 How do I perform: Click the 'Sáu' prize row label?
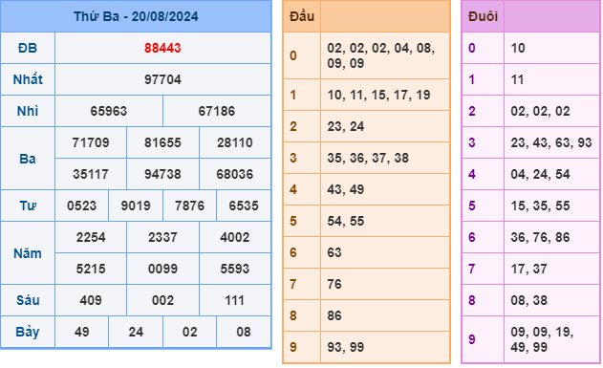pyautogui.click(x=28, y=300)
